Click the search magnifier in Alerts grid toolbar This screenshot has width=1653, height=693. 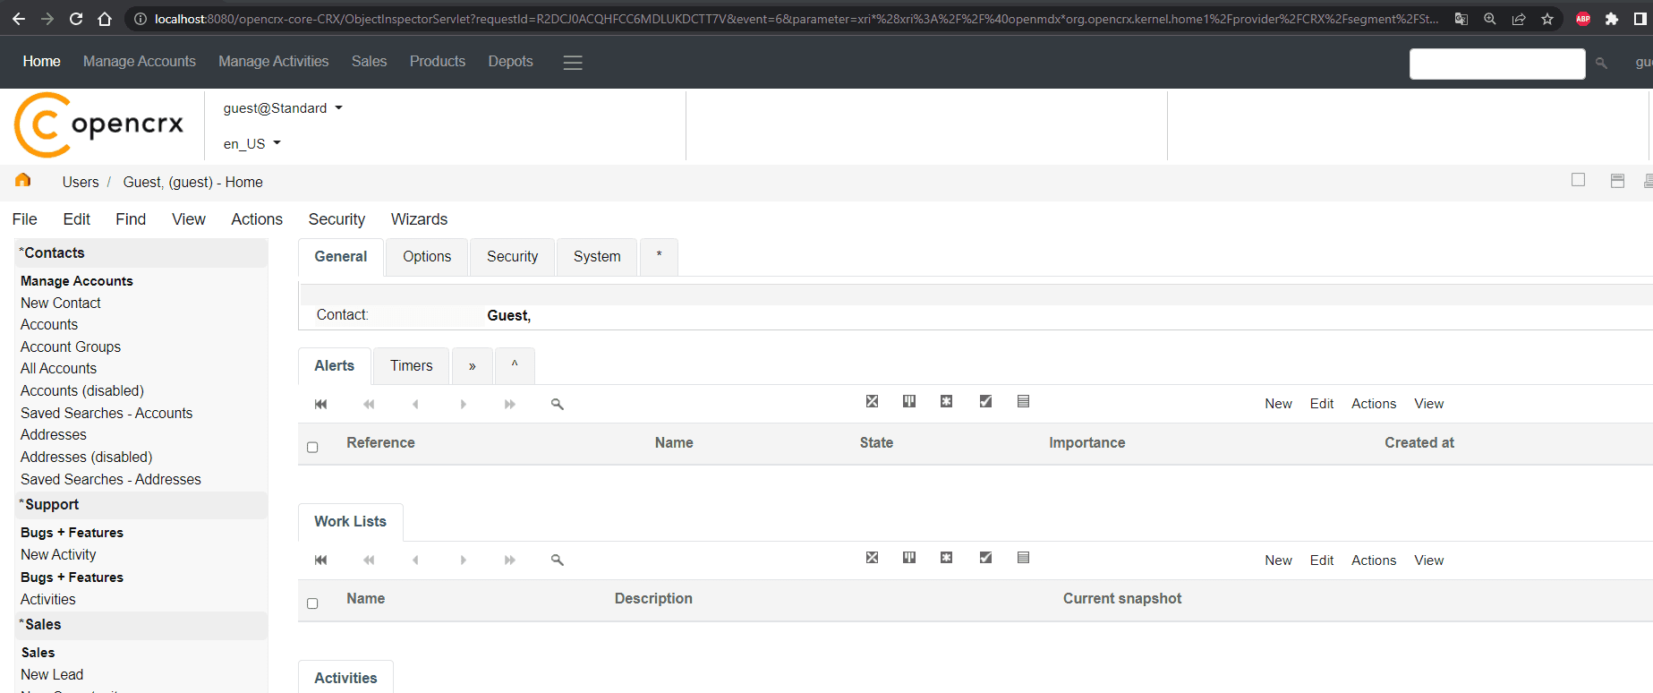point(557,404)
